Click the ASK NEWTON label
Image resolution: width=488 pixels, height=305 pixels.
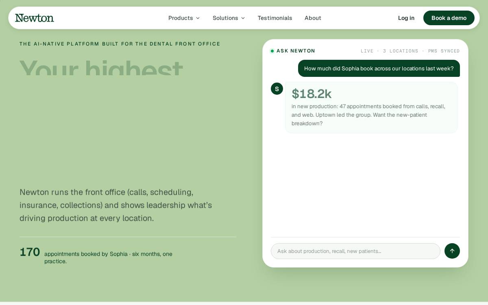click(296, 51)
